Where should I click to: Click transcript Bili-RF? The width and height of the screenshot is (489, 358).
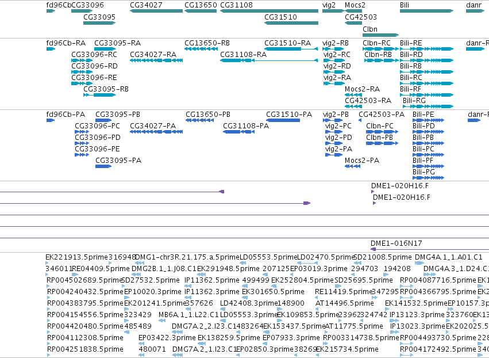click(x=410, y=89)
